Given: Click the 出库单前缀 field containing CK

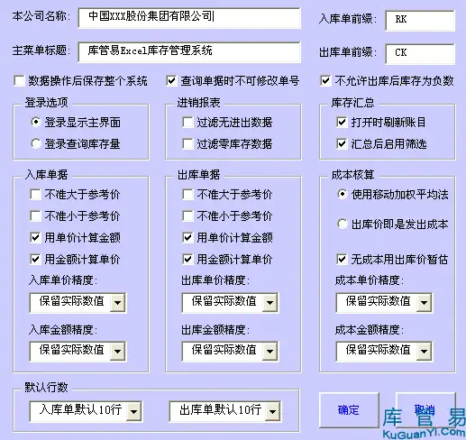Looking at the screenshot, I should (420, 53).
